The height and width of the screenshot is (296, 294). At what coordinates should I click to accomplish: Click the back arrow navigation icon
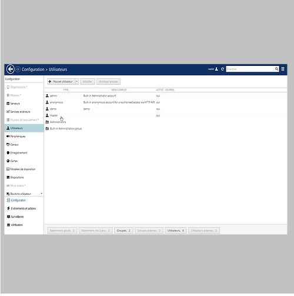click(11, 69)
